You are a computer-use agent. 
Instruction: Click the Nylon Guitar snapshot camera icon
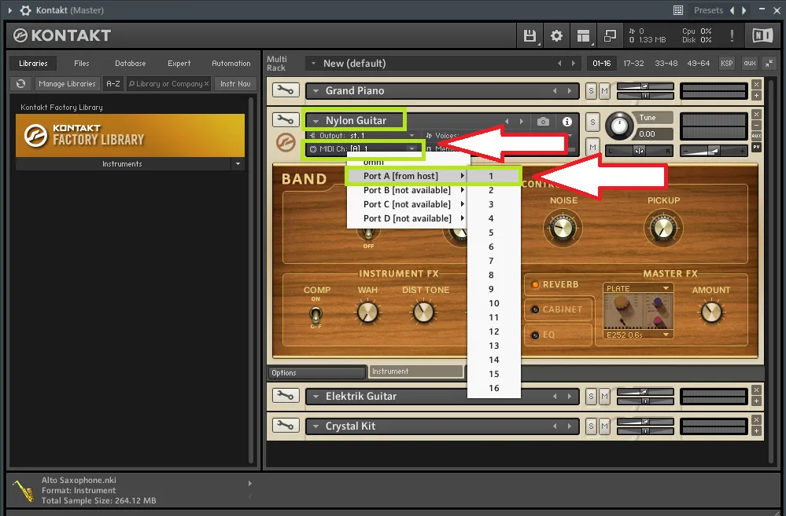(x=543, y=121)
